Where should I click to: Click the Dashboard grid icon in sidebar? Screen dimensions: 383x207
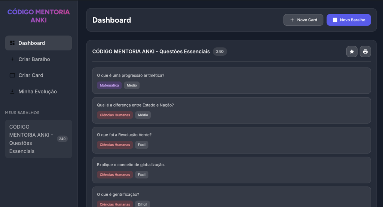click(x=12, y=43)
